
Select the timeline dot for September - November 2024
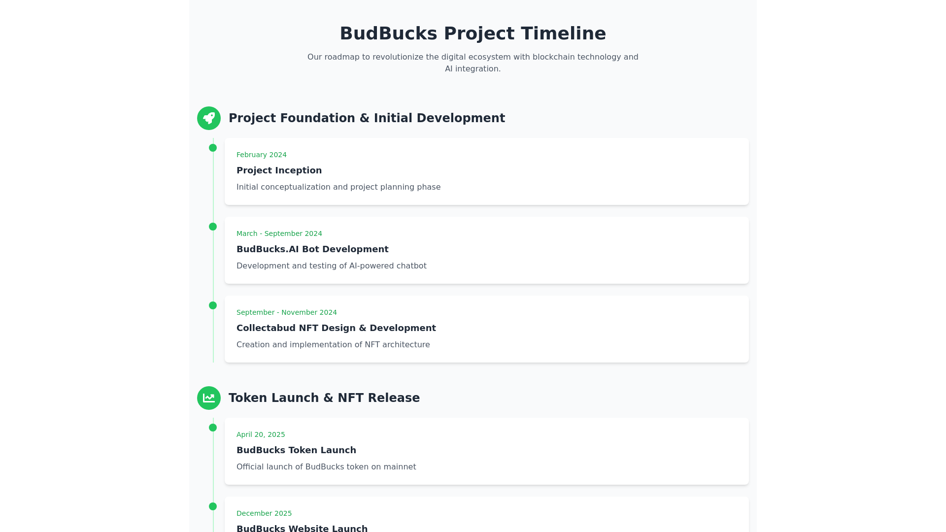pyautogui.click(x=213, y=305)
